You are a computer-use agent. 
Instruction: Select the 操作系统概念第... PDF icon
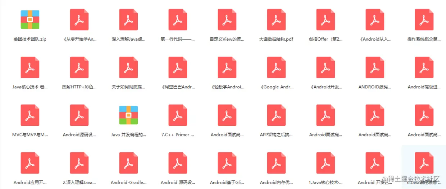[424, 19]
